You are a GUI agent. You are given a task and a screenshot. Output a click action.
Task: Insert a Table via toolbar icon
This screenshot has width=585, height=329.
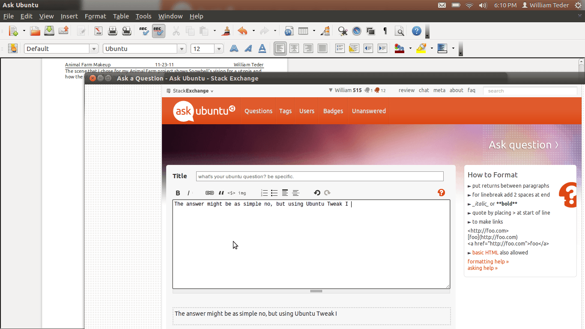(303, 31)
